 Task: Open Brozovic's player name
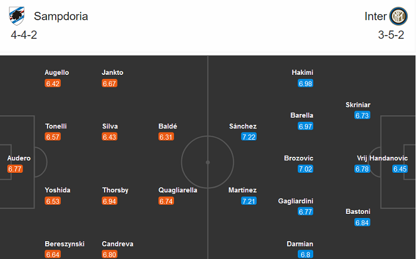(x=298, y=158)
